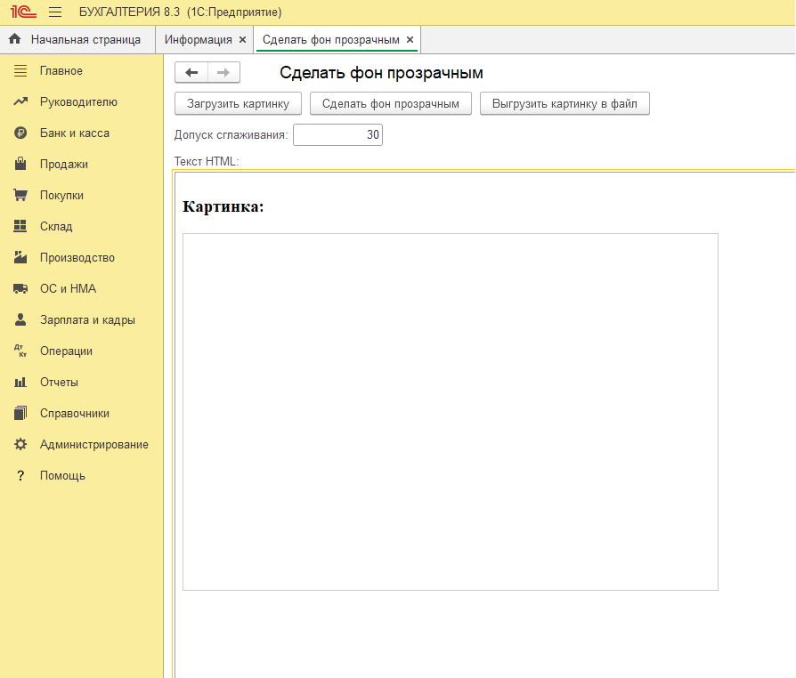Focus the Допуск сглаживания input field

tap(337, 135)
